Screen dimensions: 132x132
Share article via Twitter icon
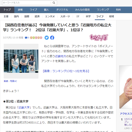47,38
